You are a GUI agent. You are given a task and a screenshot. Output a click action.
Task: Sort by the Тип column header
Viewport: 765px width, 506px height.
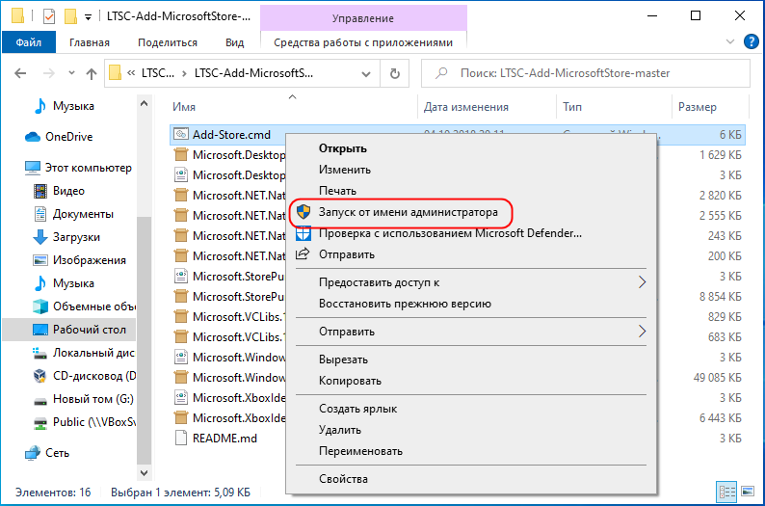[x=615, y=106]
